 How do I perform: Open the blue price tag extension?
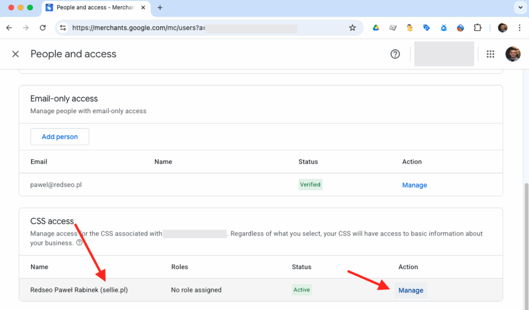coord(426,27)
